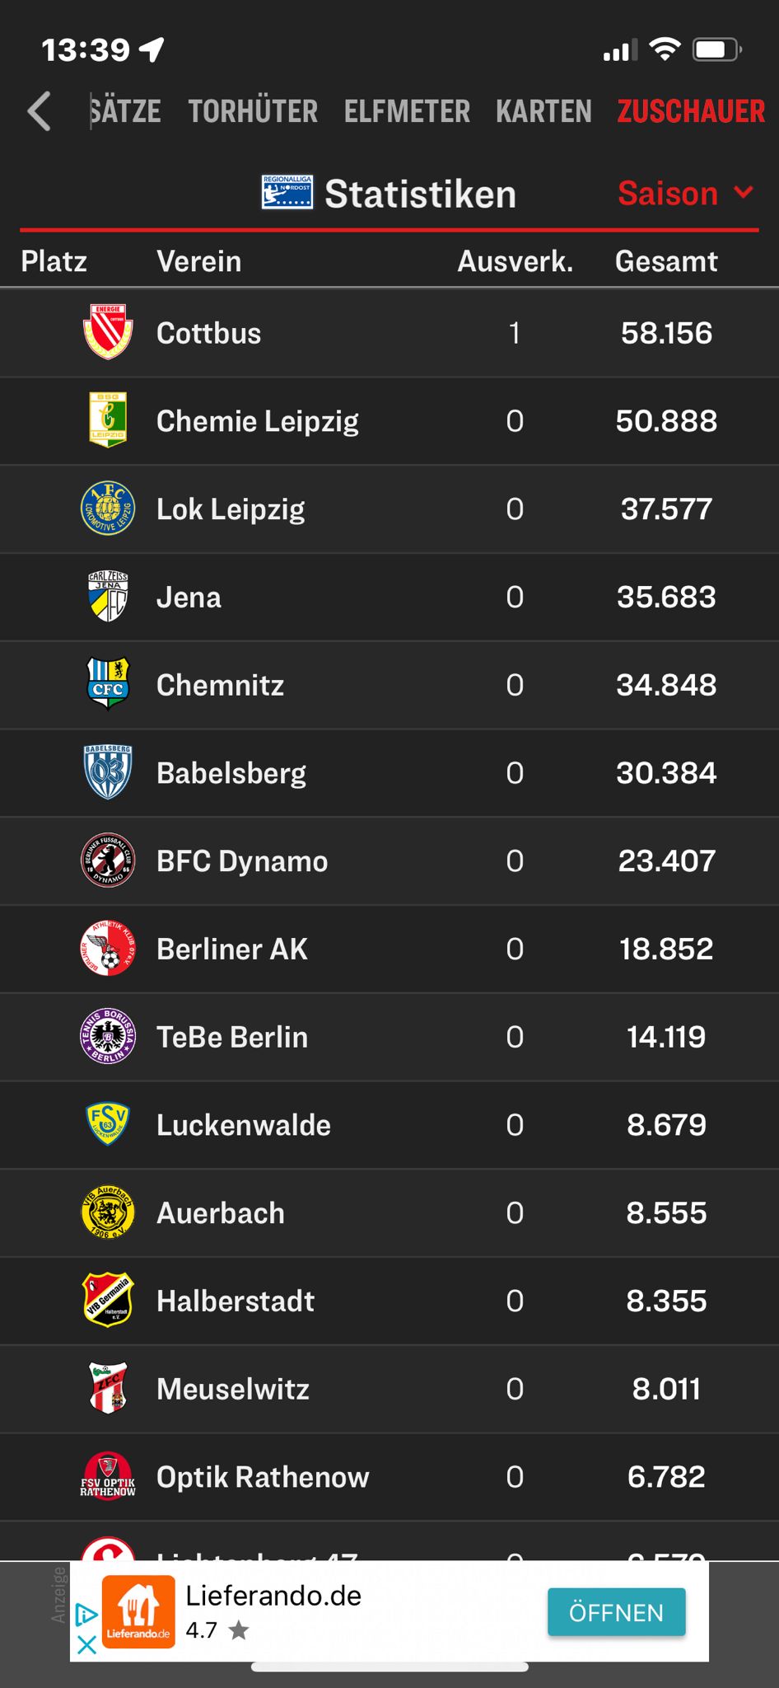Screen dimensions: 779x1688
Task: Switch to the Torhüter tab
Action: pyautogui.click(x=253, y=111)
